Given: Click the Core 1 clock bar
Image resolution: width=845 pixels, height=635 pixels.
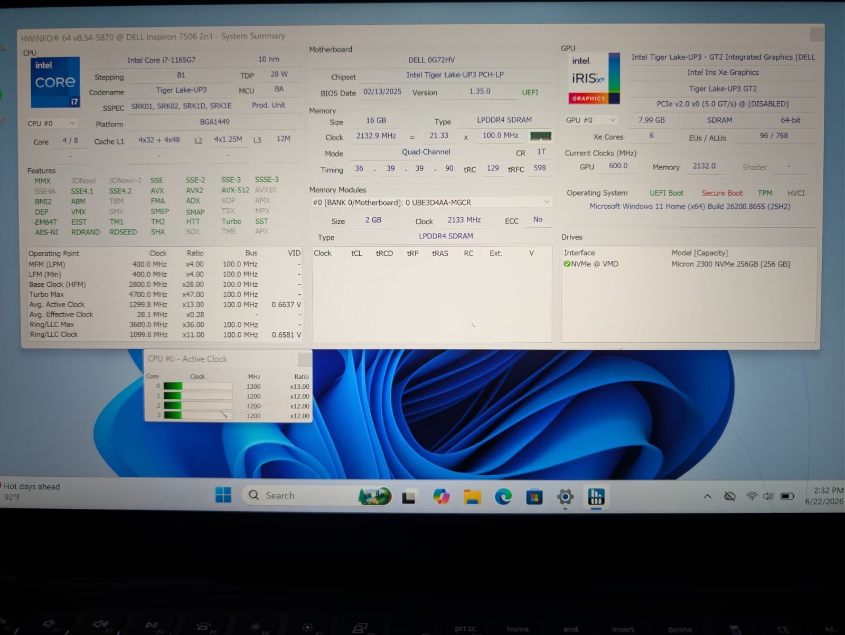Looking at the screenshot, I should (198, 396).
